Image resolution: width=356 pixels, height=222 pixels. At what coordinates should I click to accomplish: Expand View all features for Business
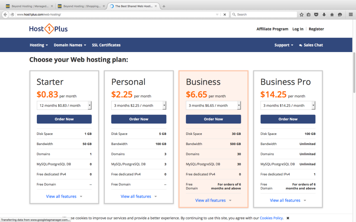213,200
